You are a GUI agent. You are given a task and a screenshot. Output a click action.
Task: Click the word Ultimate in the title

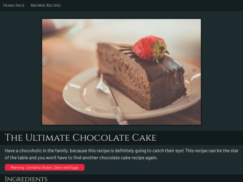(x=48, y=138)
